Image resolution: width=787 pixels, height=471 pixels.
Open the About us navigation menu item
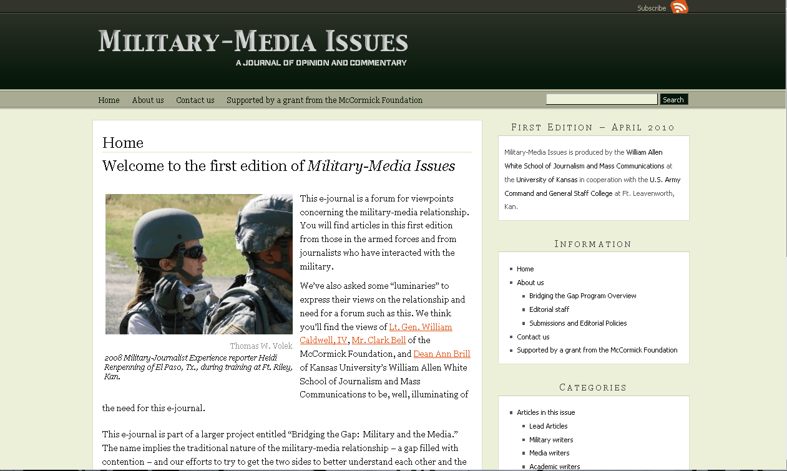pyautogui.click(x=147, y=100)
